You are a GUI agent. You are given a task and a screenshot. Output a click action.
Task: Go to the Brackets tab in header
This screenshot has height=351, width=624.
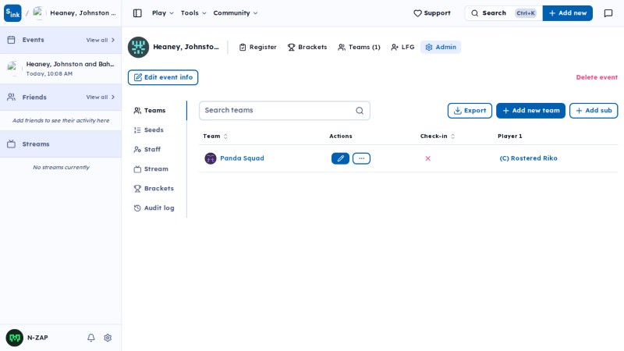point(307,47)
